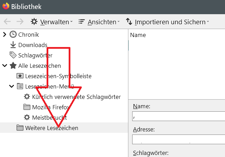Collapse the Lesezeichen-Menü tree node
225x157 pixels.
(x=11, y=86)
